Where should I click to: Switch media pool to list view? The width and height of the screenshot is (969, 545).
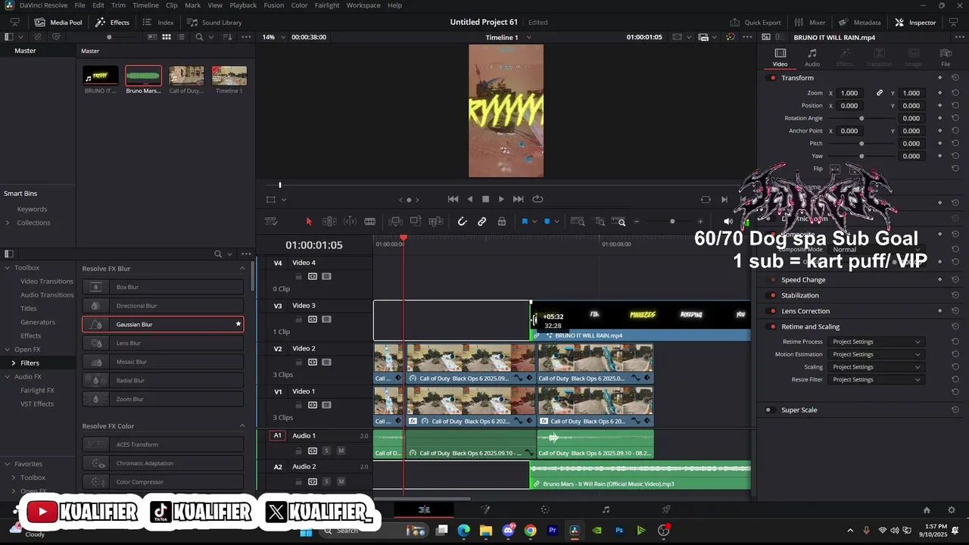click(182, 36)
